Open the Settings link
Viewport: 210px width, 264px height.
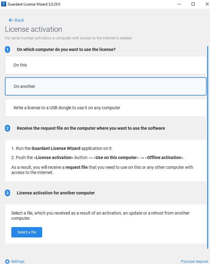[18, 262]
